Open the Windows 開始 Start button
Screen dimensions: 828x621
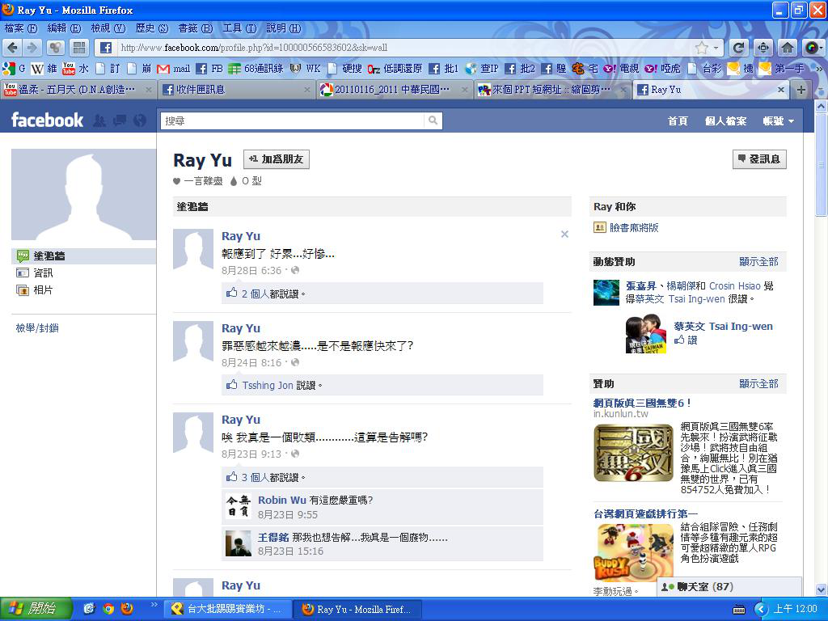point(35,609)
